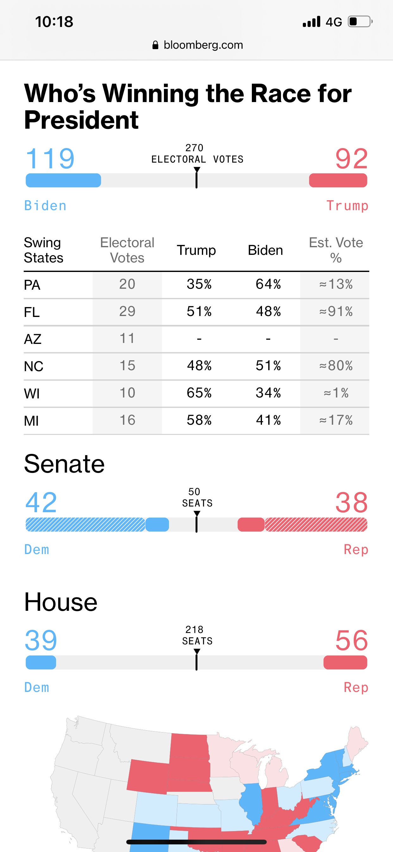Select the FL swing state row
The height and width of the screenshot is (852, 393).
click(x=196, y=312)
